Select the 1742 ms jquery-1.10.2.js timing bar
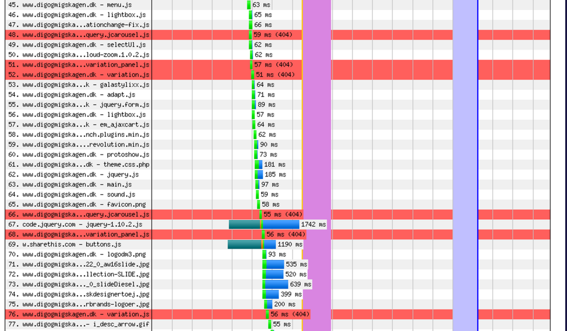The height and width of the screenshot is (331, 567). (264, 224)
